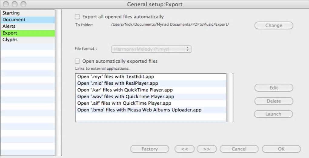Open the File format dropdown
309x158 pixels.
(151, 49)
